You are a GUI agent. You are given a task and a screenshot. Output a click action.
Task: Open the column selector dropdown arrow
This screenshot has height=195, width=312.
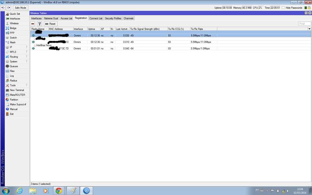(309, 29)
